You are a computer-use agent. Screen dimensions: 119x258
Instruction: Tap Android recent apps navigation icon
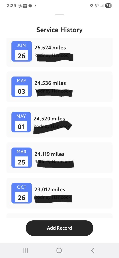point(26,250)
